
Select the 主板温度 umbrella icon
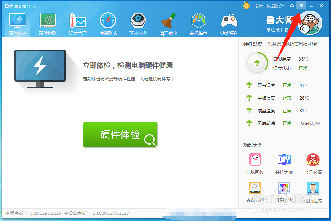point(249,98)
